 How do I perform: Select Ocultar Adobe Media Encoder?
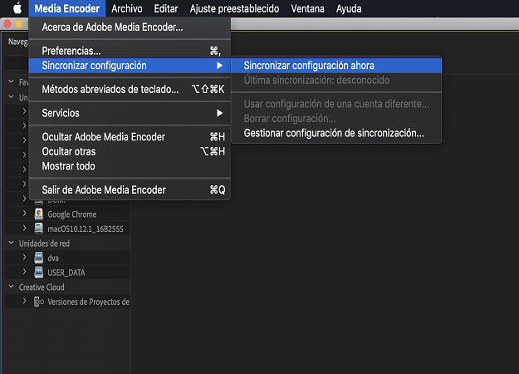[x=104, y=137]
